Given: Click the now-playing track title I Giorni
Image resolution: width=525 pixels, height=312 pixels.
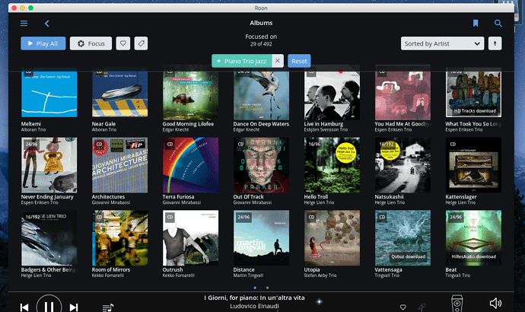Looking at the screenshot, I should tap(254, 298).
